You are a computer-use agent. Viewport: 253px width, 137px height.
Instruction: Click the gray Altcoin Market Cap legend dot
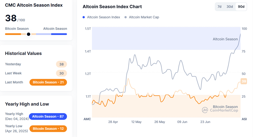tap(126, 17)
